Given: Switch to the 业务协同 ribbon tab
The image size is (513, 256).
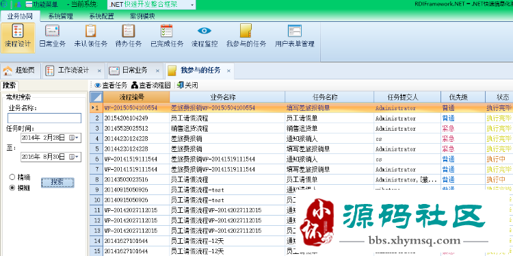Looking at the screenshot, I should point(20,16).
